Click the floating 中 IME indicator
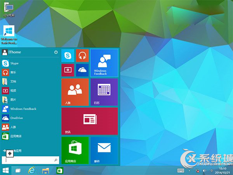 click(x=10, y=154)
